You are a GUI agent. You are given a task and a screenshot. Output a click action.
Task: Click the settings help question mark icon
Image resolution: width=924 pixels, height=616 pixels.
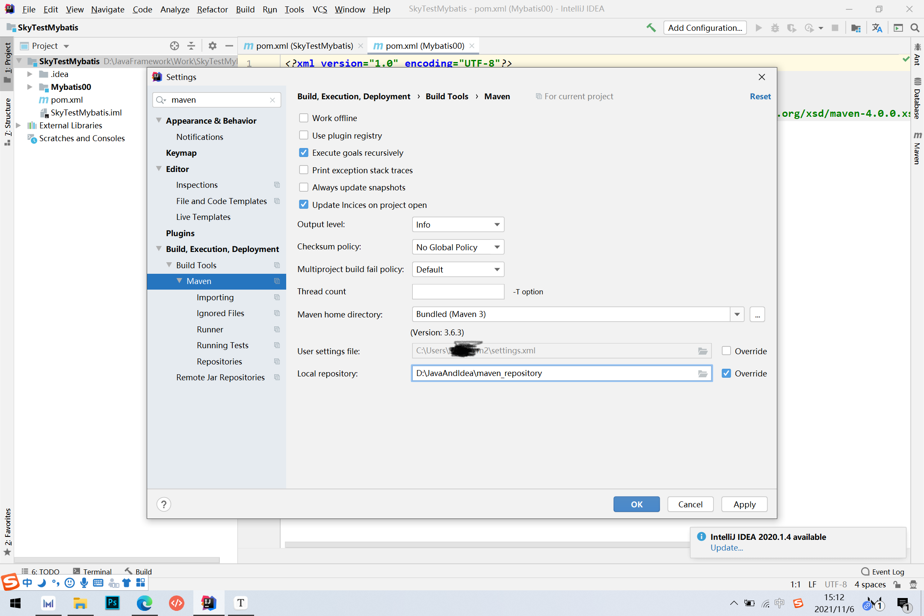click(164, 504)
